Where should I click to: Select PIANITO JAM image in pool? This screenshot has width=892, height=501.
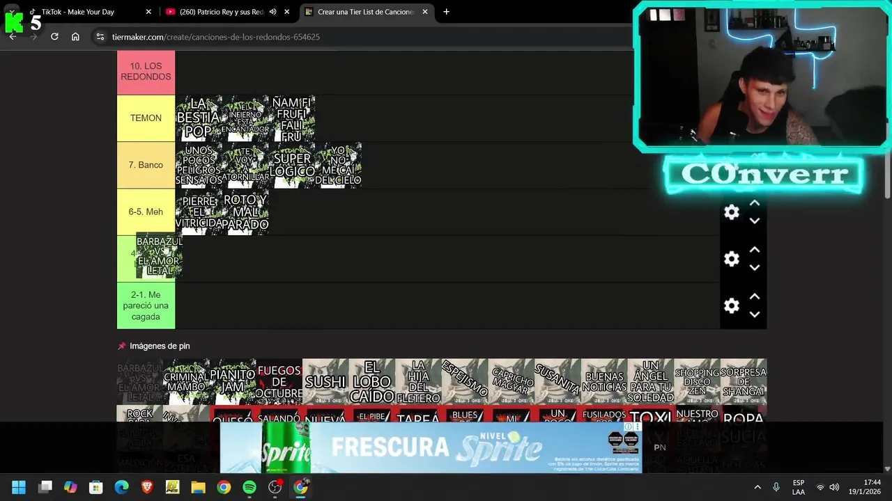233,382
